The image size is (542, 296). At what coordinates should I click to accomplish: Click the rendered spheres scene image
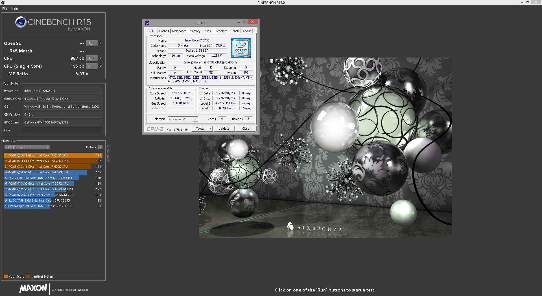coord(325,147)
